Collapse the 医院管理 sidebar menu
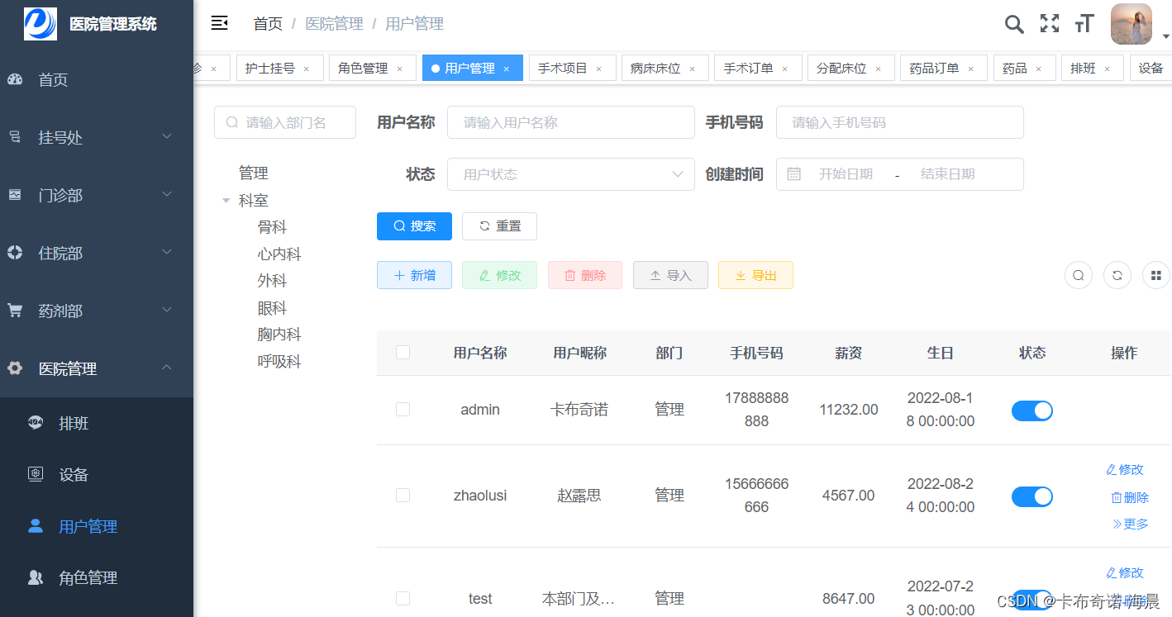This screenshot has width=1172, height=617. click(97, 368)
